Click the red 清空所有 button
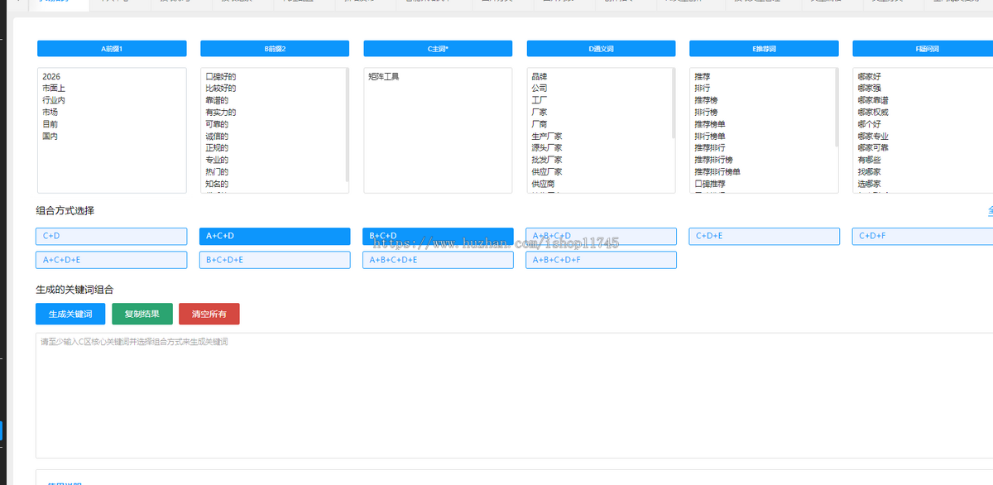Image resolution: width=993 pixels, height=485 pixels. tap(209, 315)
